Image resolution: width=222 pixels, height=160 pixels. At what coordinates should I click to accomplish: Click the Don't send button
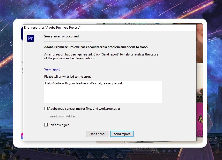coord(97,134)
